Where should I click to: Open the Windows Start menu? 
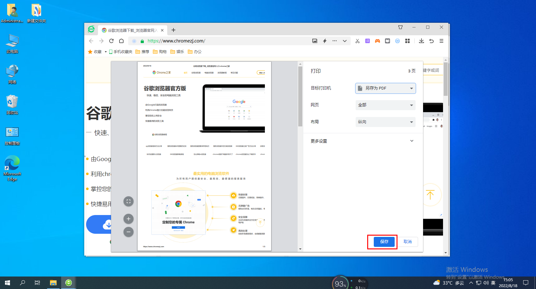(x=7, y=283)
